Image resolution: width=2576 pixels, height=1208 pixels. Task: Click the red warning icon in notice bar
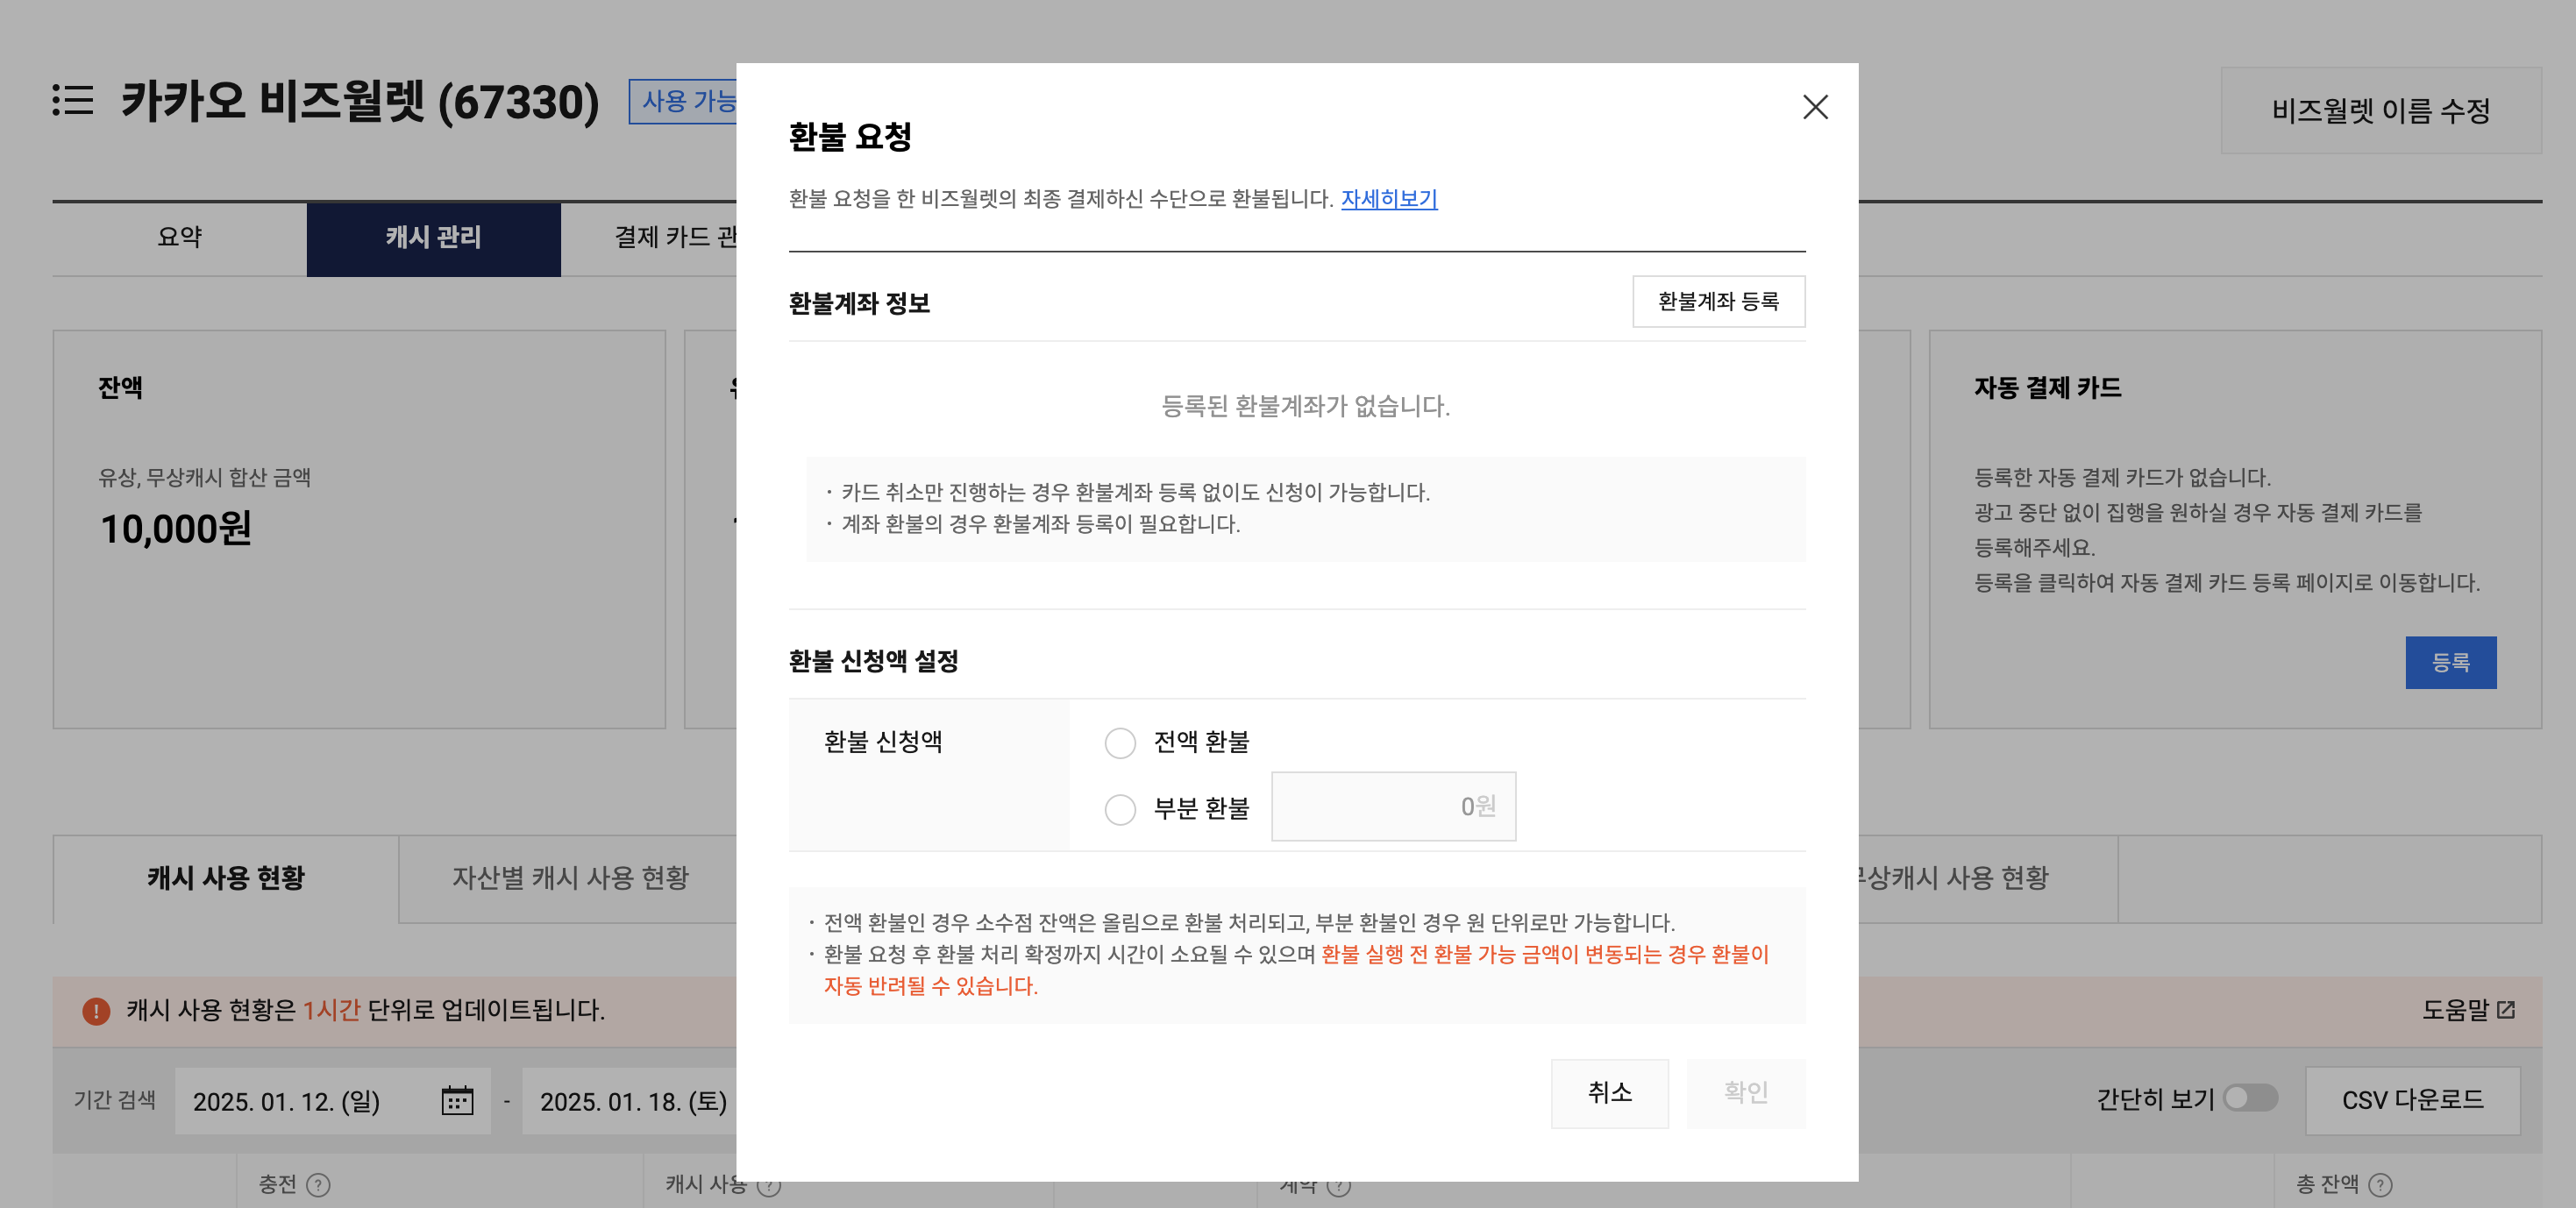[x=96, y=1011]
